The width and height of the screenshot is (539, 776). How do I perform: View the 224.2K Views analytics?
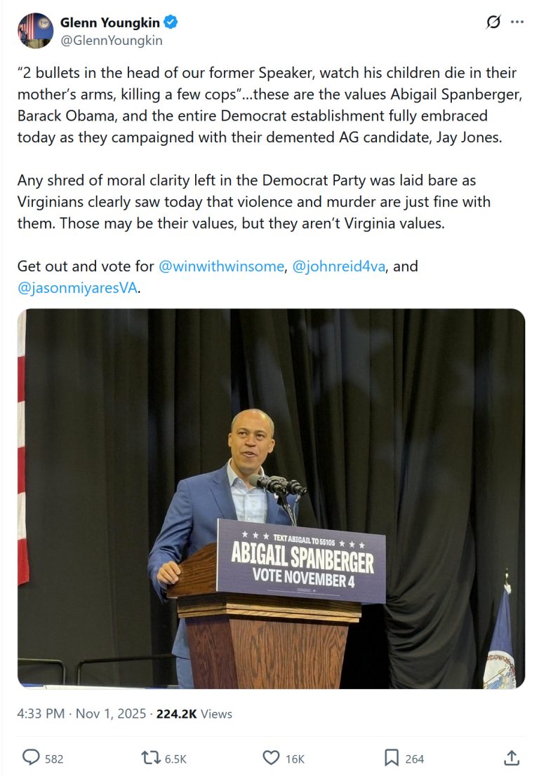pyautogui.click(x=194, y=714)
